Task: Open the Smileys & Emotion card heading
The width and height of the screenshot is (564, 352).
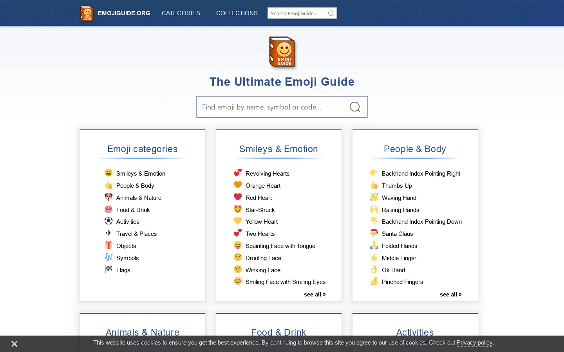Action: [278, 149]
